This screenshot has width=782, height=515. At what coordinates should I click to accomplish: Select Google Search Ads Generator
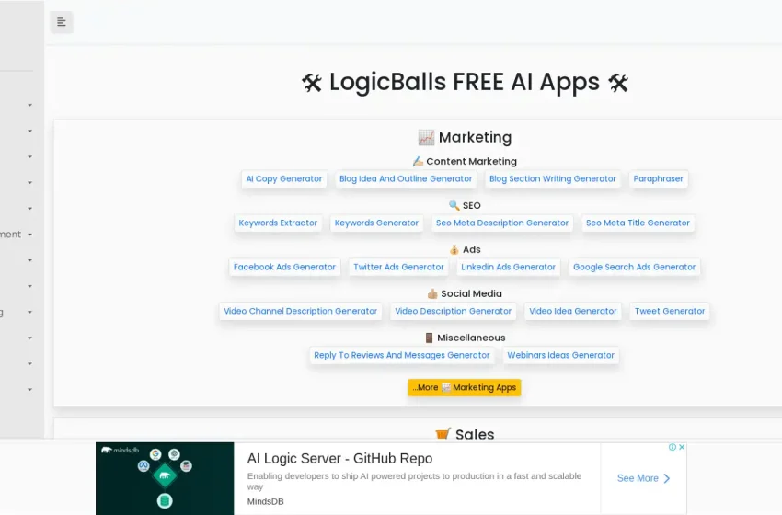pos(635,268)
